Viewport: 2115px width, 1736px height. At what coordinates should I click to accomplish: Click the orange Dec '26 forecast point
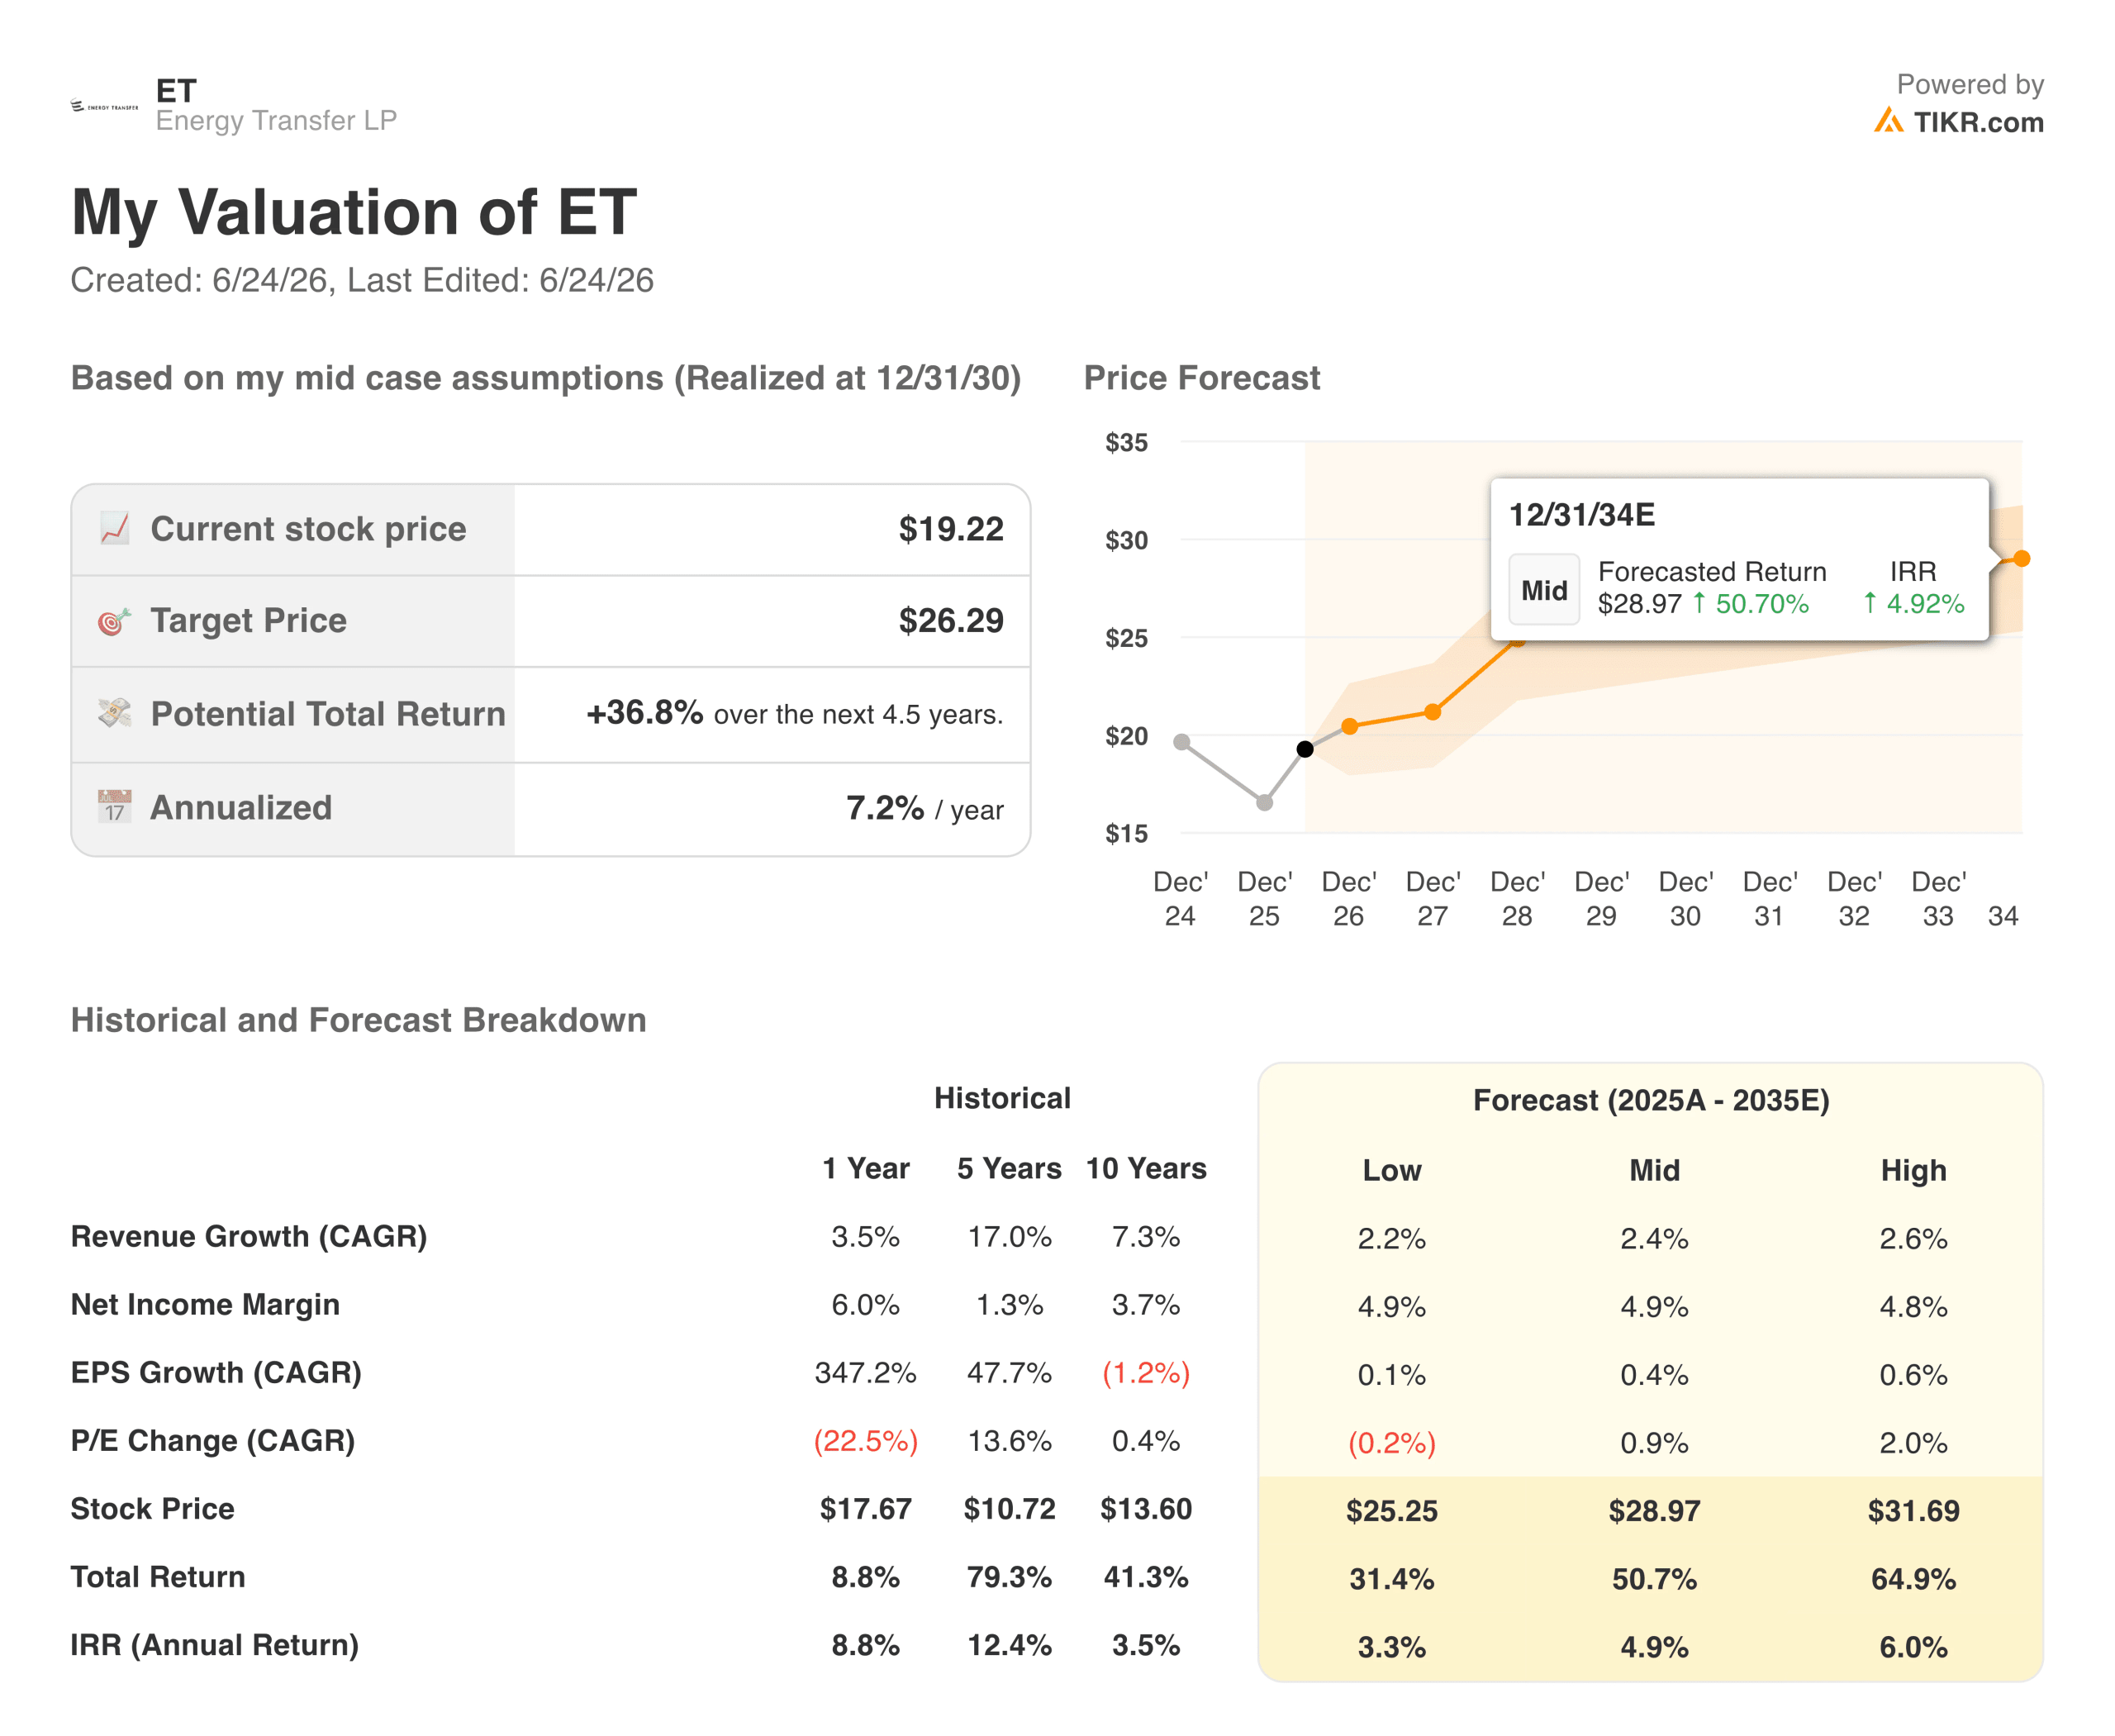pyautogui.click(x=1349, y=726)
